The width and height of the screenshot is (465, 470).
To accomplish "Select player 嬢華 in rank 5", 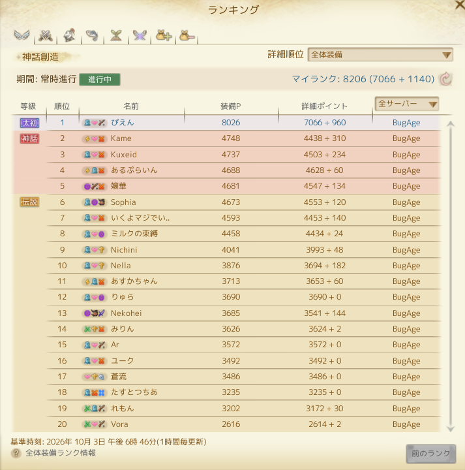I will [119, 186].
